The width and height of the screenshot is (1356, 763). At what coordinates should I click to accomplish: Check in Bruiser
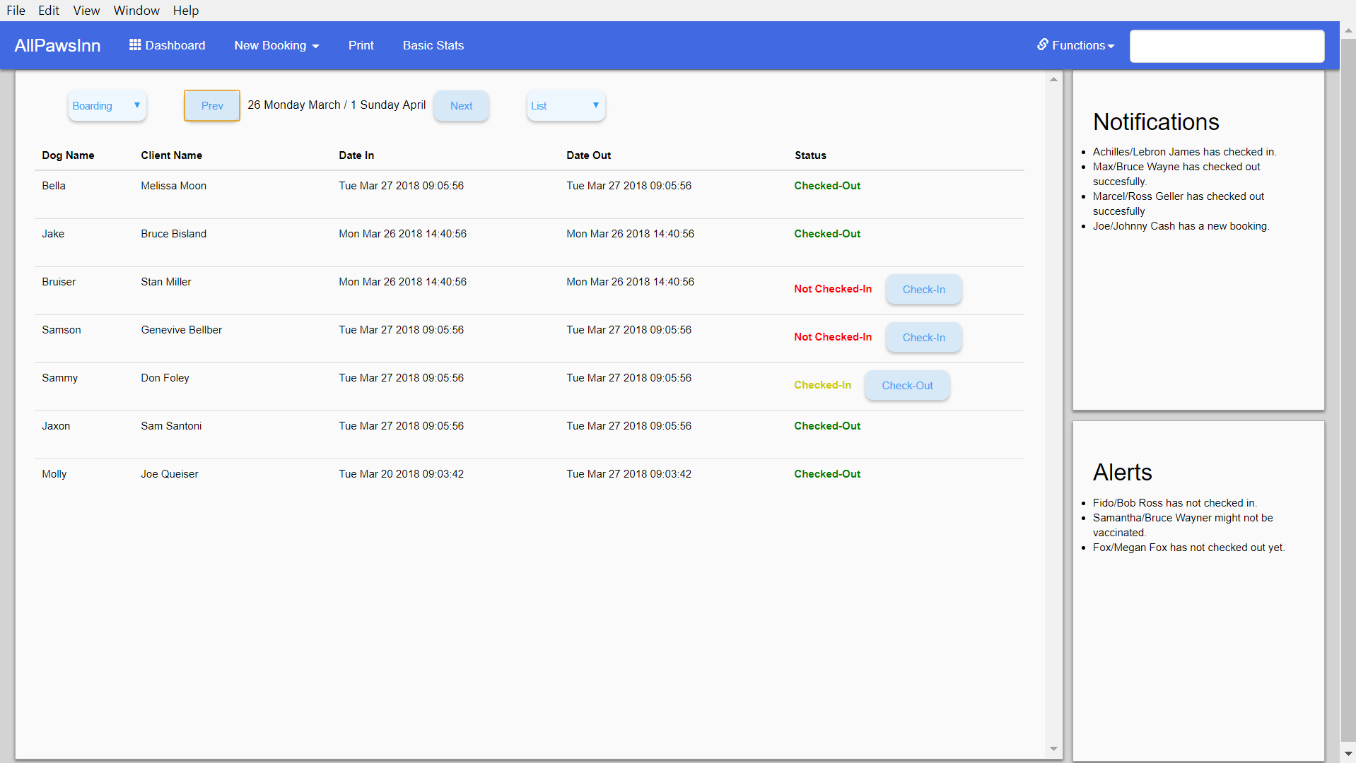point(923,290)
